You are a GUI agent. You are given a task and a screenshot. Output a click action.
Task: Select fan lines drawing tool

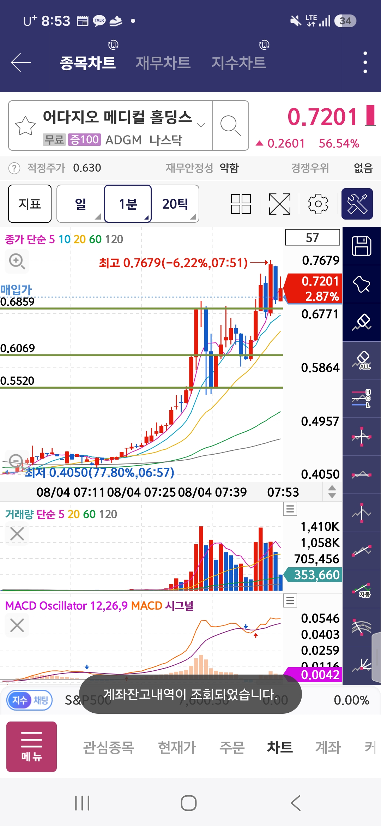(x=362, y=627)
